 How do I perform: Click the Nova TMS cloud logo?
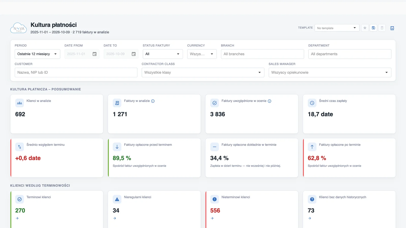[x=19, y=28]
